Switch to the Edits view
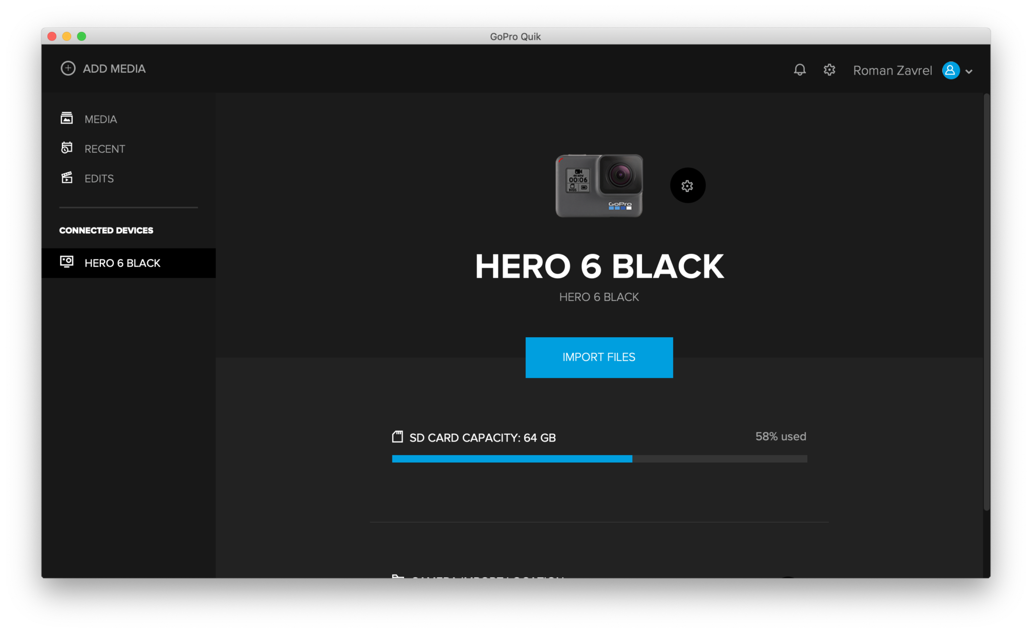Screen dimensions: 1032x633 99,178
